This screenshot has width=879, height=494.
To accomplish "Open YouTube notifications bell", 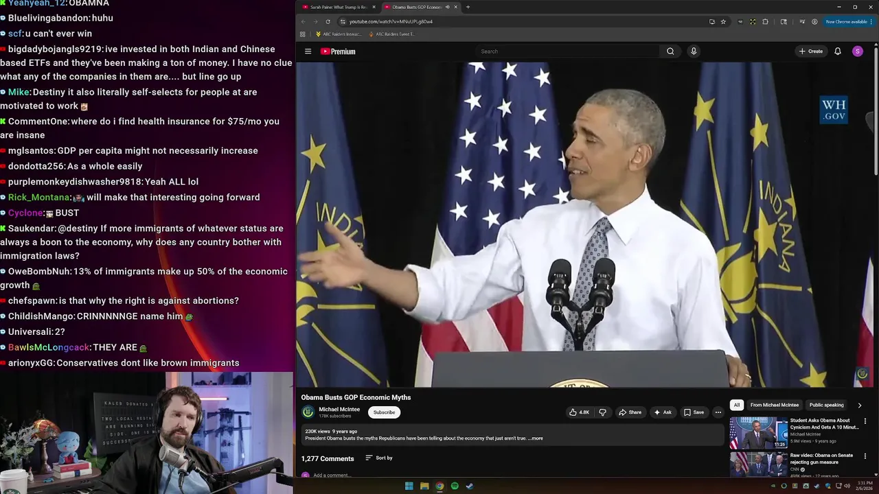I will tap(838, 51).
